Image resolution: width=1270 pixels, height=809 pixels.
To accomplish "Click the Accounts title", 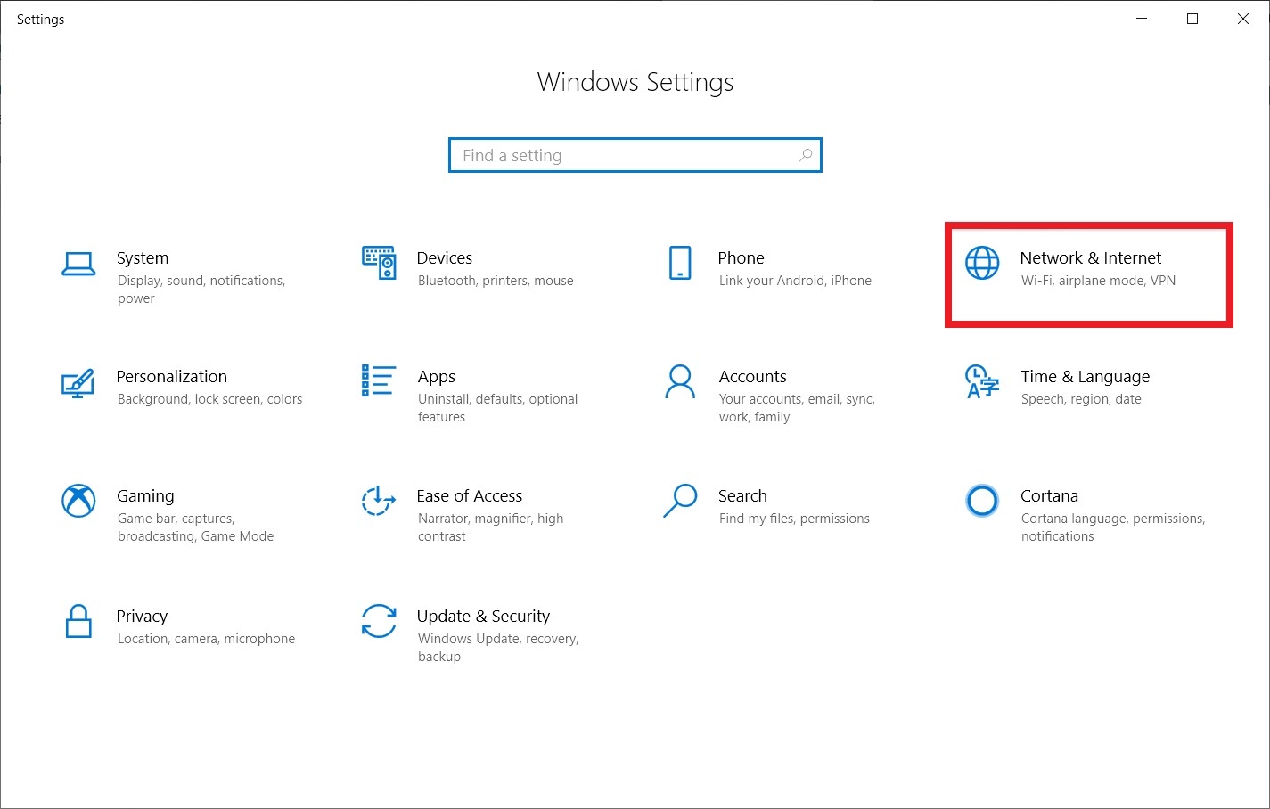I will click(753, 376).
